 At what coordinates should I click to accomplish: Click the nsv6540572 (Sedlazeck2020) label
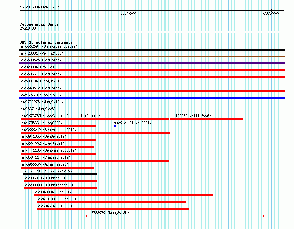[46, 88]
